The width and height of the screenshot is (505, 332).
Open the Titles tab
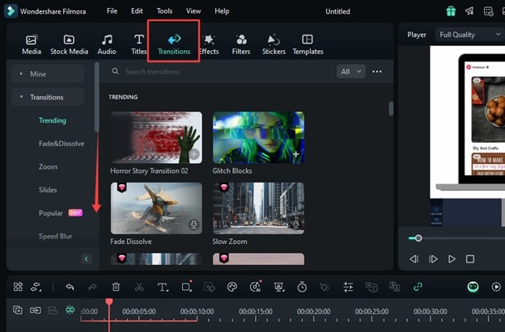pyautogui.click(x=139, y=44)
